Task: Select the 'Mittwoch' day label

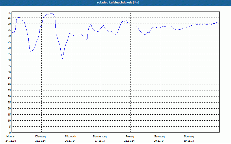Action: [70, 137]
